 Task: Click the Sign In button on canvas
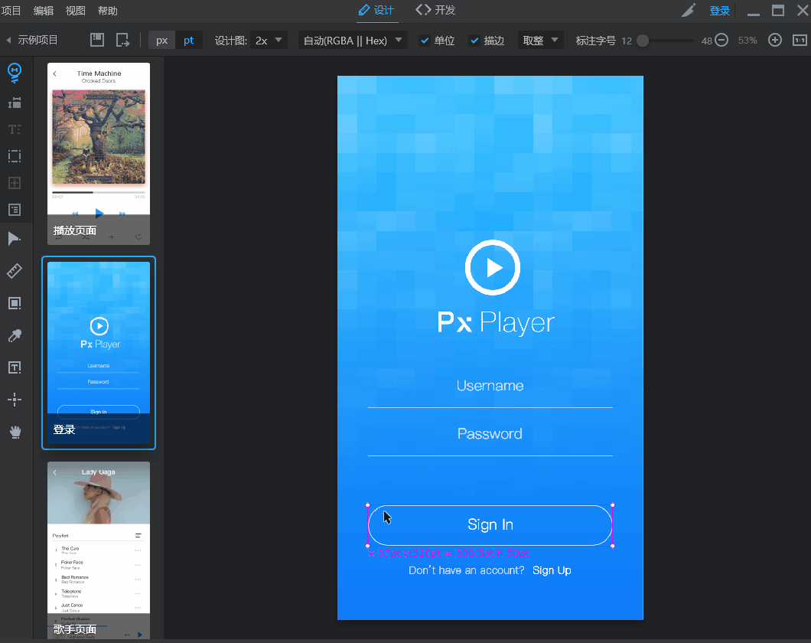tap(490, 525)
